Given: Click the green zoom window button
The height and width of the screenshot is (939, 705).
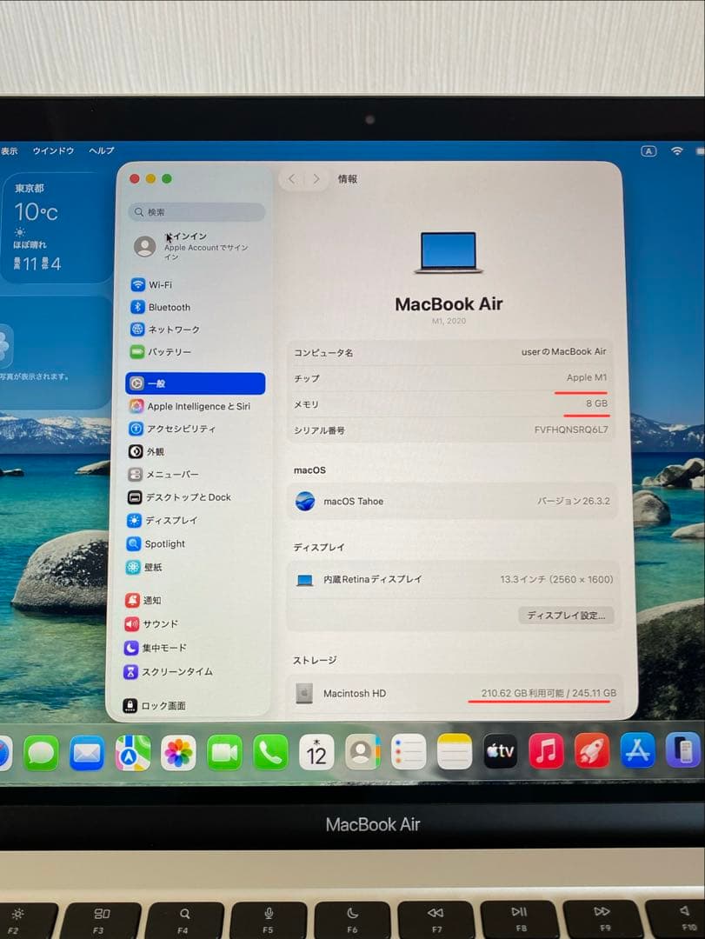Looking at the screenshot, I should point(167,178).
